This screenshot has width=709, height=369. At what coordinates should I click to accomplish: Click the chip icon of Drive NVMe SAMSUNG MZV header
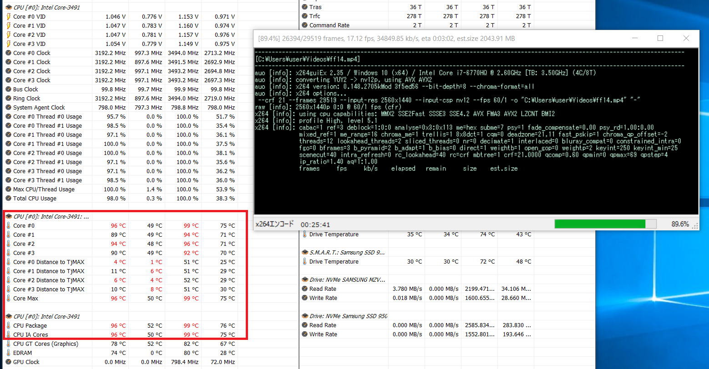pos(304,279)
